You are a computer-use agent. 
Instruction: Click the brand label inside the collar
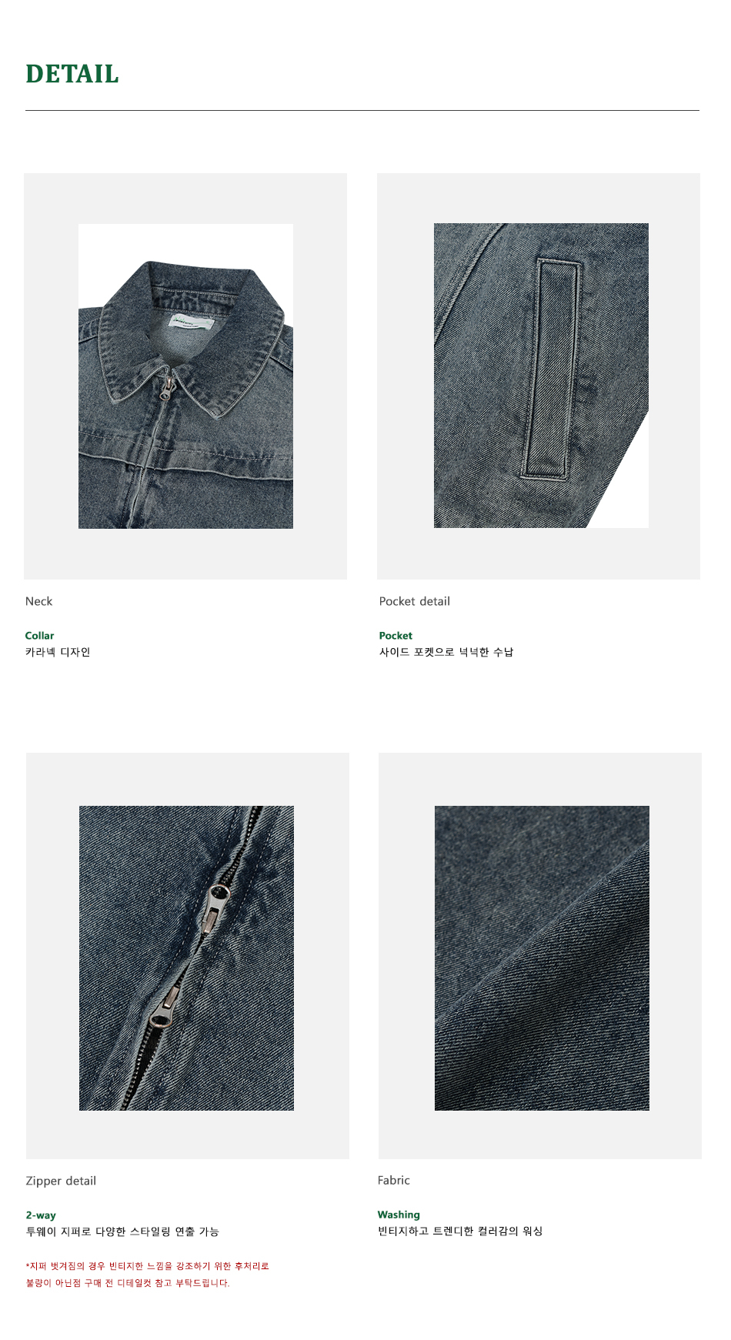pyautogui.click(x=191, y=322)
